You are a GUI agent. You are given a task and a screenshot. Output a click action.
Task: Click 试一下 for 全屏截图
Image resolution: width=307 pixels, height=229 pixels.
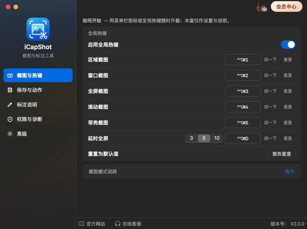click(270, 91)
